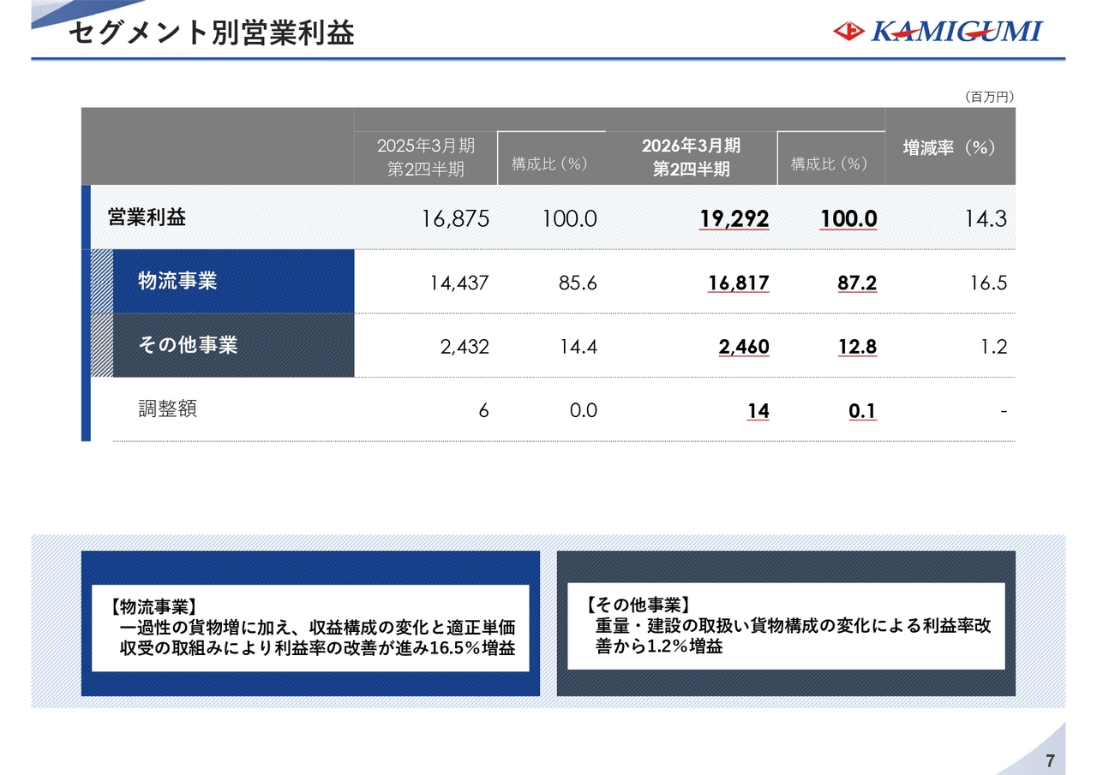Viewport: 1097px width, 775px height.
Task: Select the slide title セグメント別営業利益
Action: [x=211, y=33]
